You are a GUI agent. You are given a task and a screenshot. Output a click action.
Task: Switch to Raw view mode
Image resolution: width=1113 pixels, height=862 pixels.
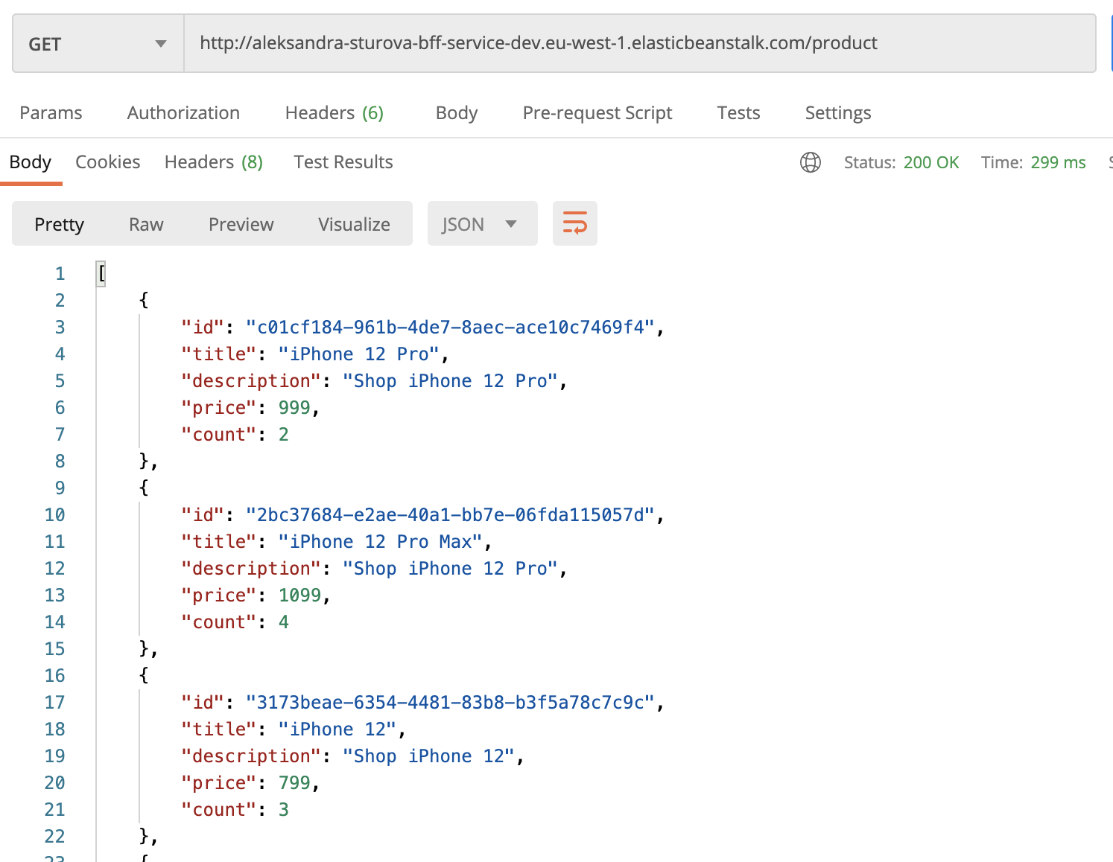pos(146,224)
